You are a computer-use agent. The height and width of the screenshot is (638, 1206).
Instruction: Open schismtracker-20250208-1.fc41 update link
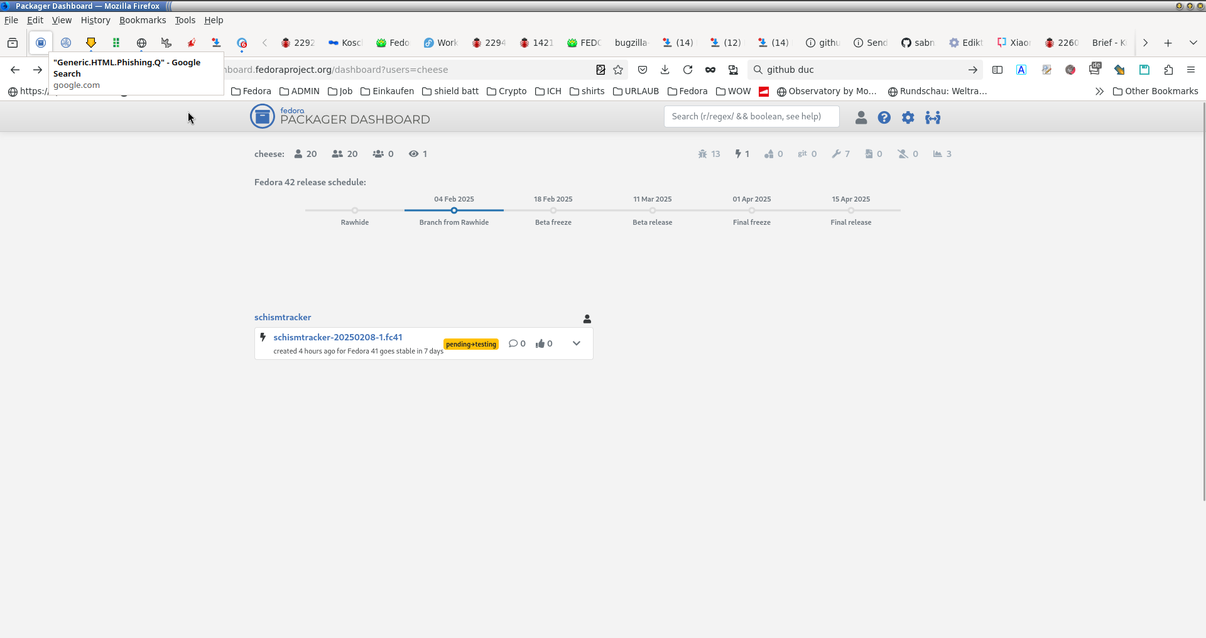[x=338, y=337]
